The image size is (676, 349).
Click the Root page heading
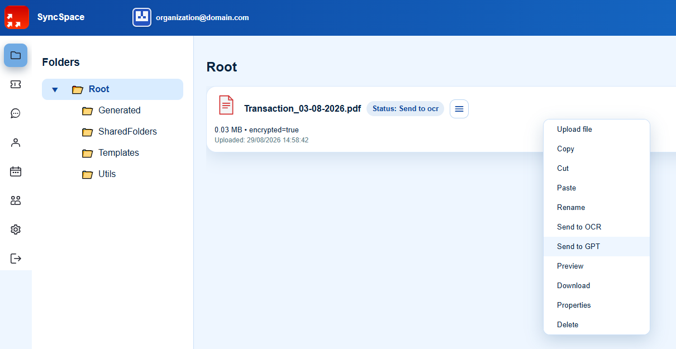point(222,67)
